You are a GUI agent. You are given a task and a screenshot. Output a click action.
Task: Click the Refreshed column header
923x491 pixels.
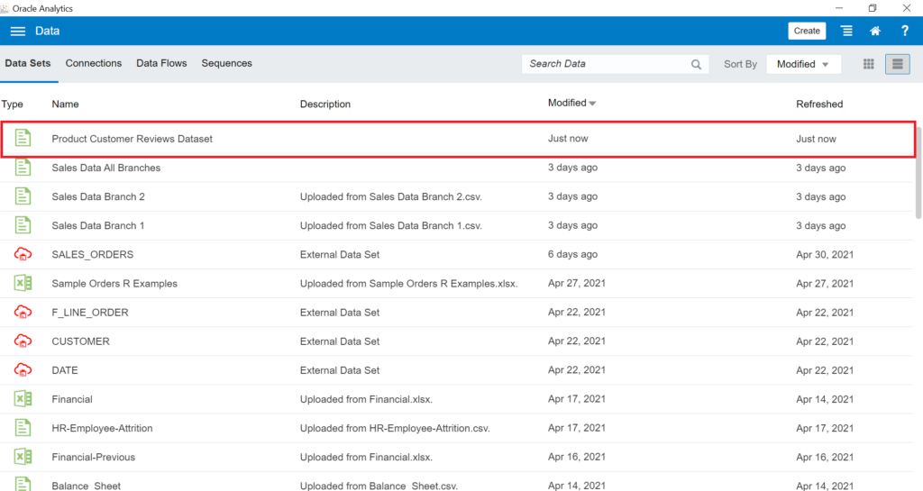[x=819, y=105]
